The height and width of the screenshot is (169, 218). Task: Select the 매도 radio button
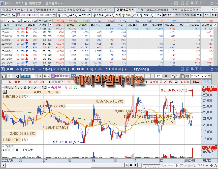tap(114, 15)
